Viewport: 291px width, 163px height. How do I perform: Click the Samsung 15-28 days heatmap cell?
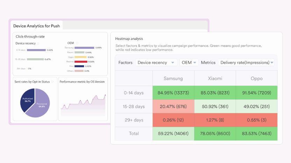tap(173, 106)
